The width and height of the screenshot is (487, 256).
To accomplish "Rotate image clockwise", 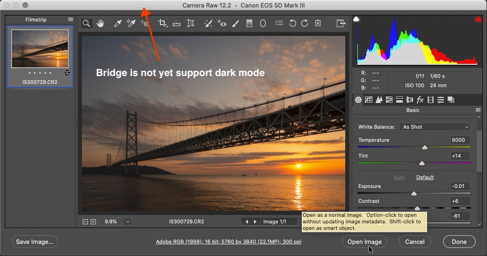I will 305,23.
